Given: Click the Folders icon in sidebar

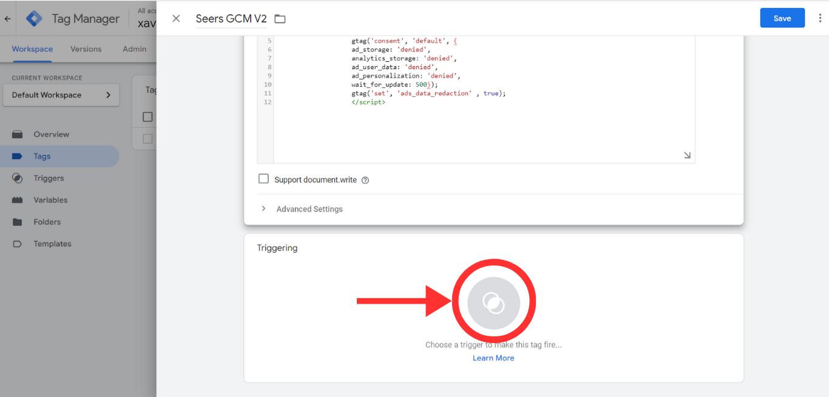Looking at the screenshot, I should 18,222.
